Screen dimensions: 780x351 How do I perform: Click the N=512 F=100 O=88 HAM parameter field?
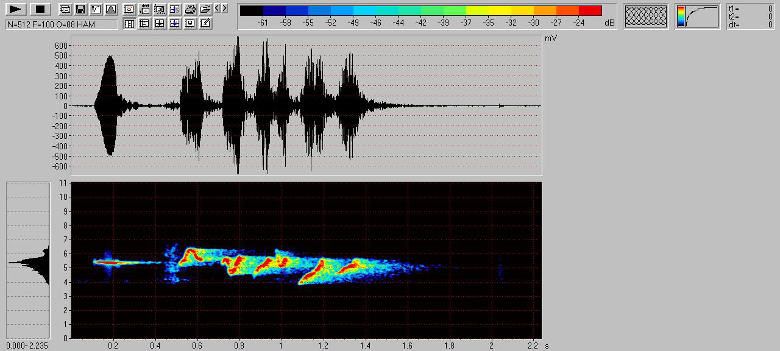coord(62,24)
